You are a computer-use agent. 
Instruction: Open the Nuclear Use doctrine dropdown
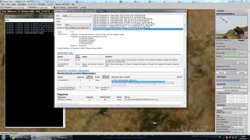coord(239,112)
